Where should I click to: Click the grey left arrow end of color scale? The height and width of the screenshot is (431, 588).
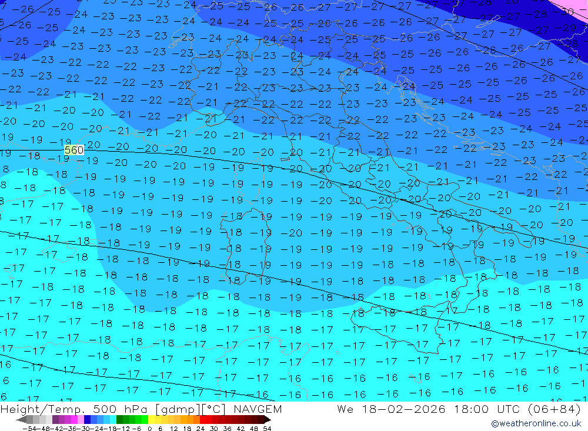[21, 420]
